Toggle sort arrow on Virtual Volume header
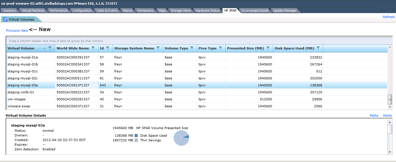 [44, 48]
